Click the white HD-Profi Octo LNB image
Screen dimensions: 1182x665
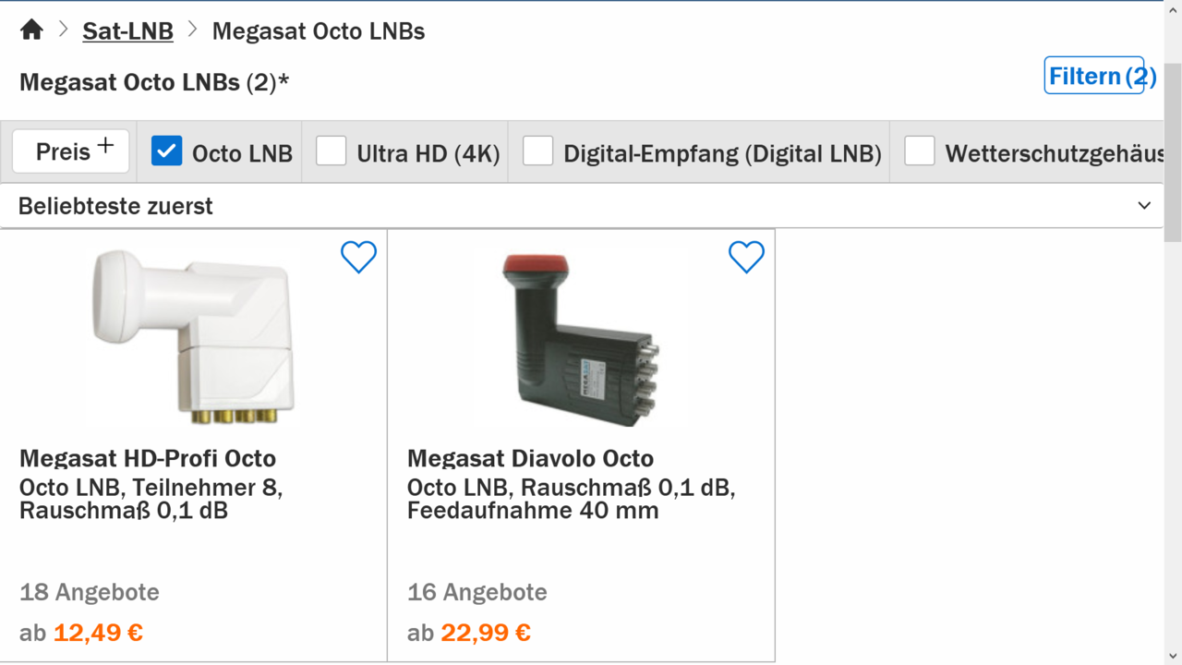pos(193,337)
